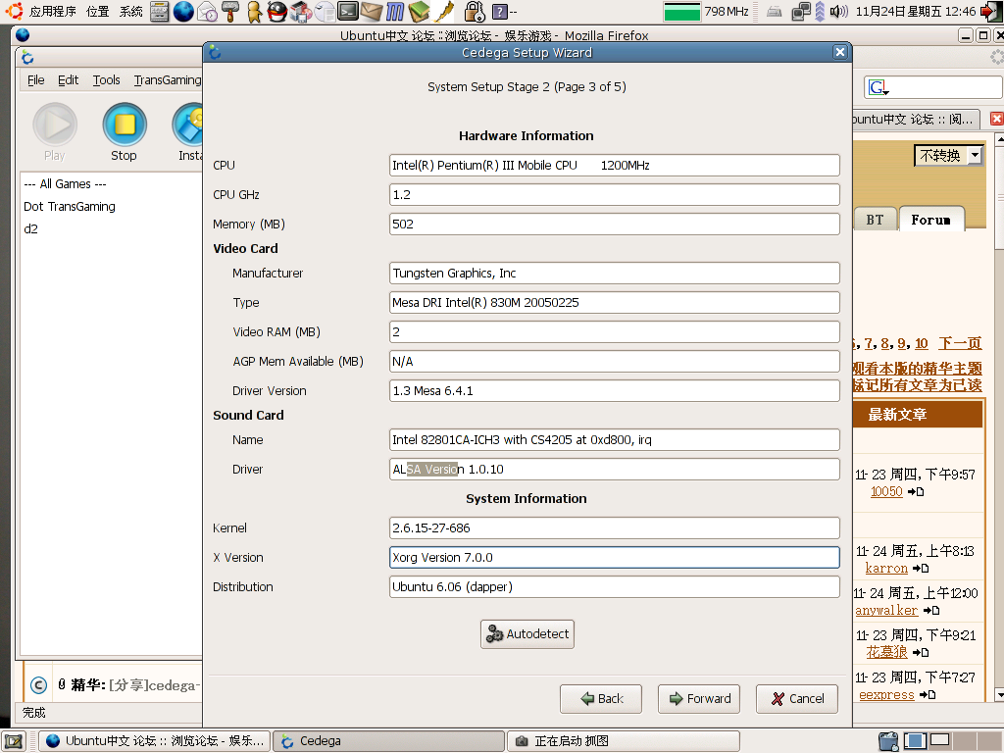Click the Stop button in Cedega toolbar

pyautogui.click(x=125, y=132)
